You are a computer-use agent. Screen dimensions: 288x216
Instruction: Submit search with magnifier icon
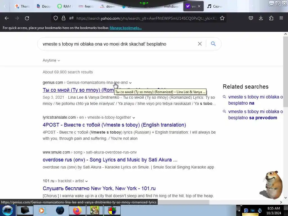click(213, 44)
